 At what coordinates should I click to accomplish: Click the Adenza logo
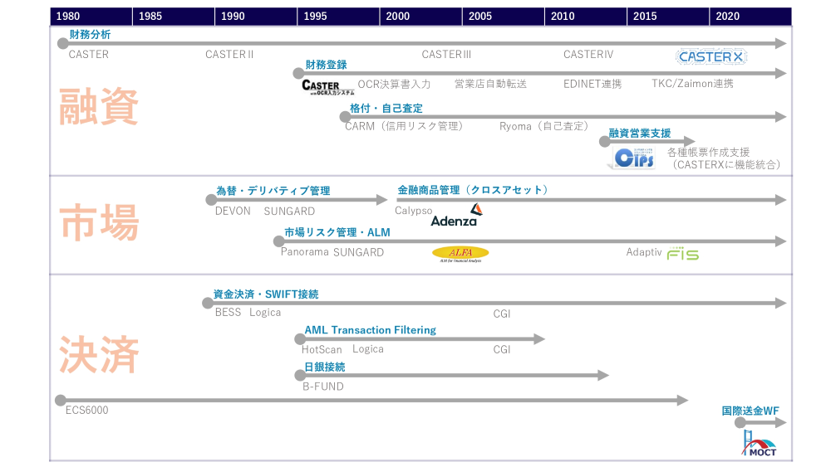456,216
